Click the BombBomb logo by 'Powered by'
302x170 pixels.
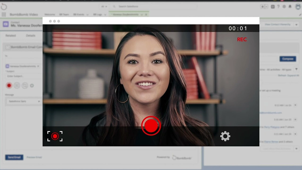pos(182,157)
